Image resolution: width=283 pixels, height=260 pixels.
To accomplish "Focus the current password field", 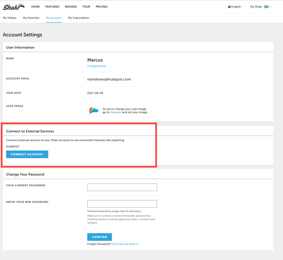I will click(x=122, y=187).
